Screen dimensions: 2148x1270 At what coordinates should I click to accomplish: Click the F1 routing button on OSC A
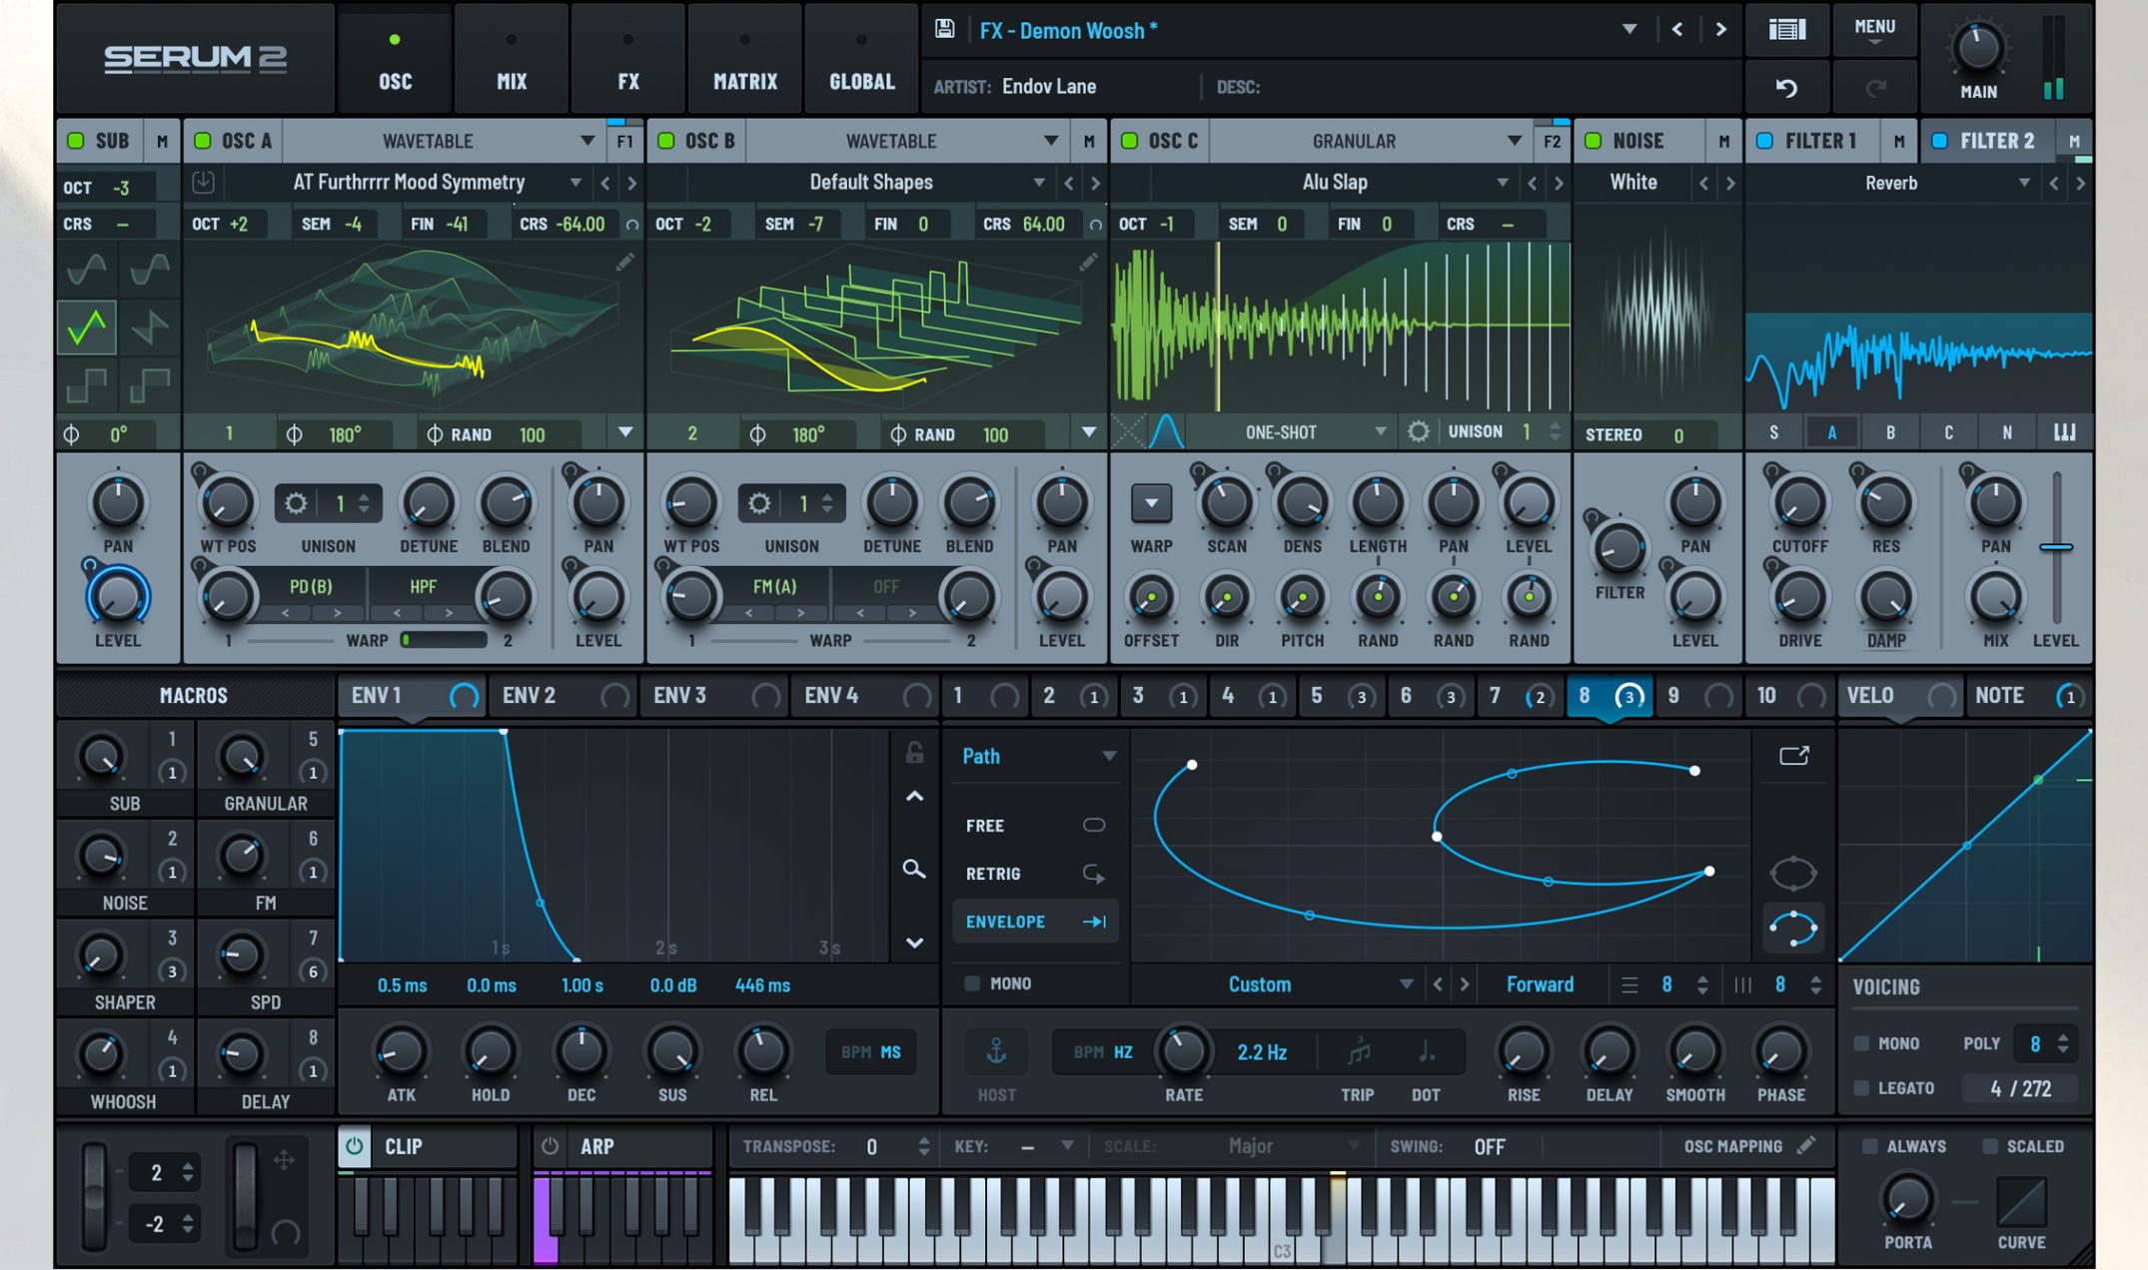[624, 141]
